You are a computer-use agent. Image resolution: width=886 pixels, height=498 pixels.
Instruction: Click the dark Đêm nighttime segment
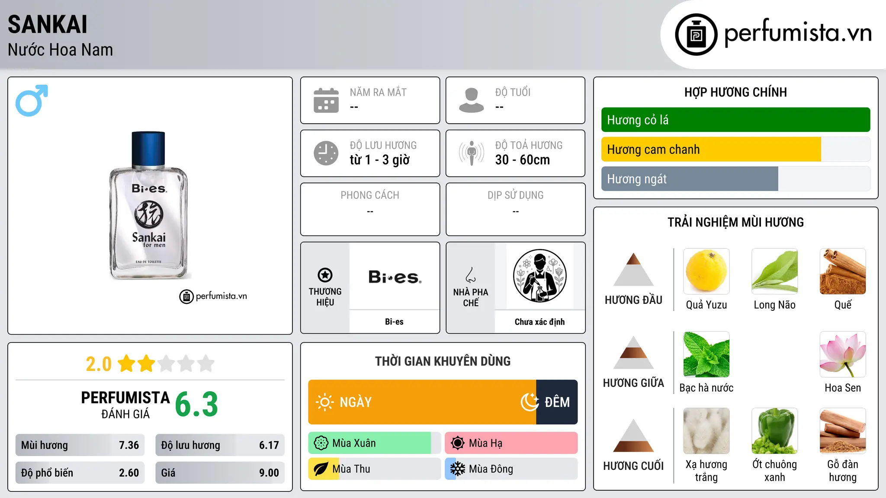[557, 402]
